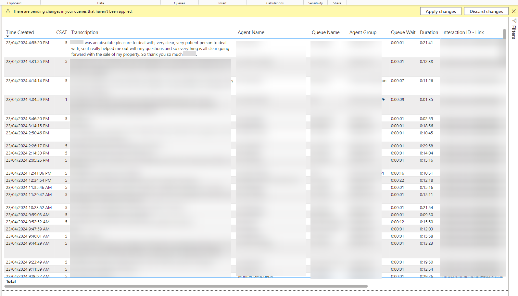Image resolution: width=518 pixels, height=296 pixels.
Task: Select the Agent Name column header
Action: [x=251, y=32]
